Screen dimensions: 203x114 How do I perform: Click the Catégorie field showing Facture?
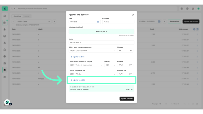tap(118, 22)
